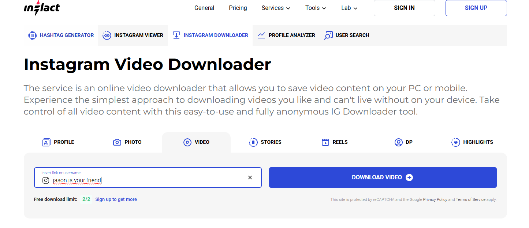529x228 pixels.
Task: Click the Hashtag Generator chip icon
Action: [33, 35]
